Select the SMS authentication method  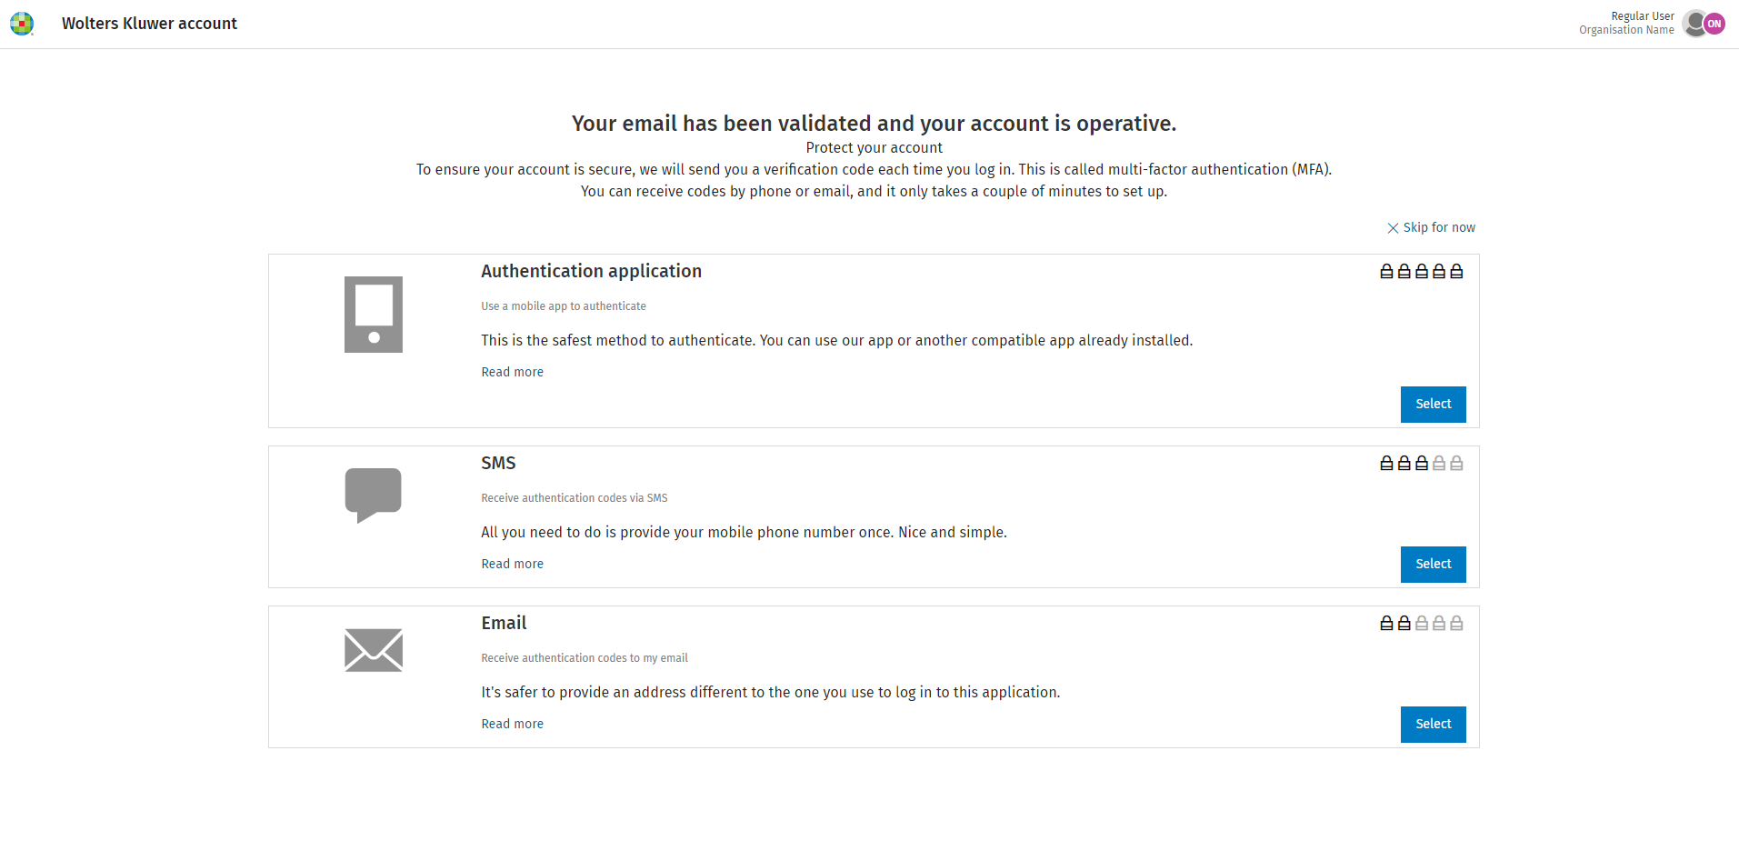[1434, 565]
